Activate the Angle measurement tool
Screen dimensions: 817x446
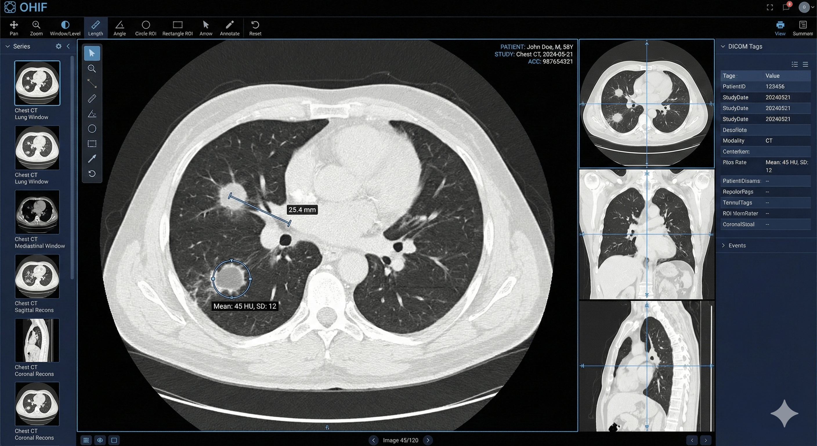pyautogui.click(x=120, y=28)
